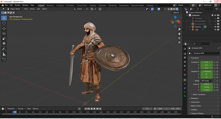Toggle Light render camera icon
The width and height of the screenshot is (221, 119).
(x=218, y=30)
